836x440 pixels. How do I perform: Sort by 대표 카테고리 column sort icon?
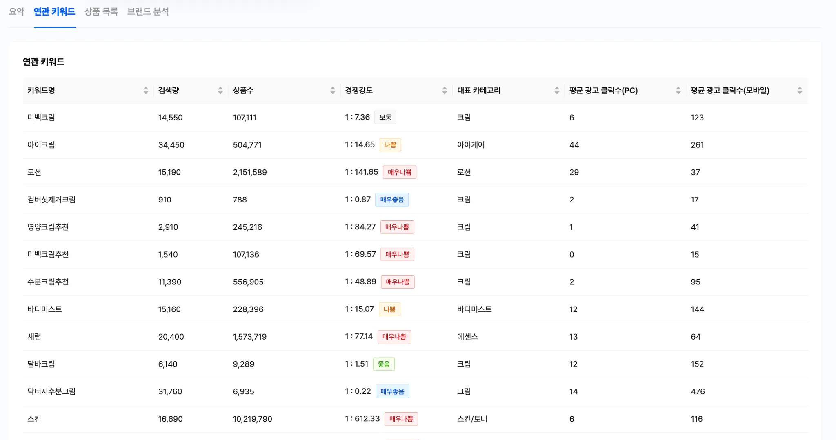tap(557, 91)
